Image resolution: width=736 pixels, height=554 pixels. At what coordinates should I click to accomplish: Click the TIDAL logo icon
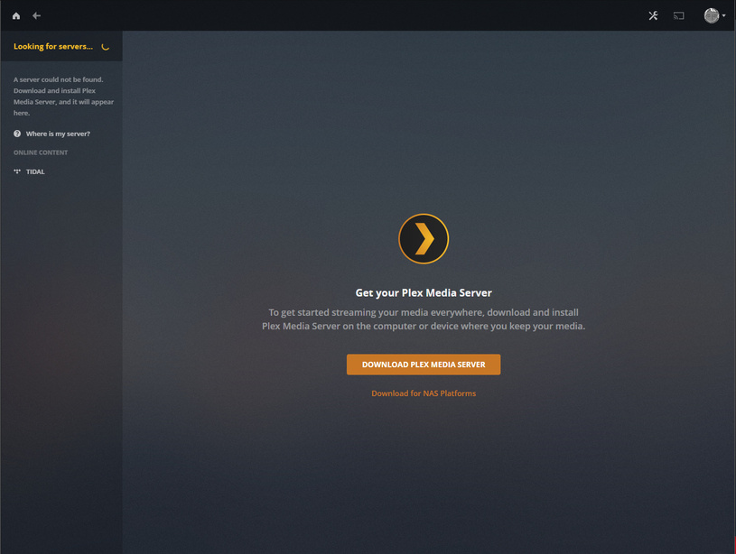pos(17,171)
